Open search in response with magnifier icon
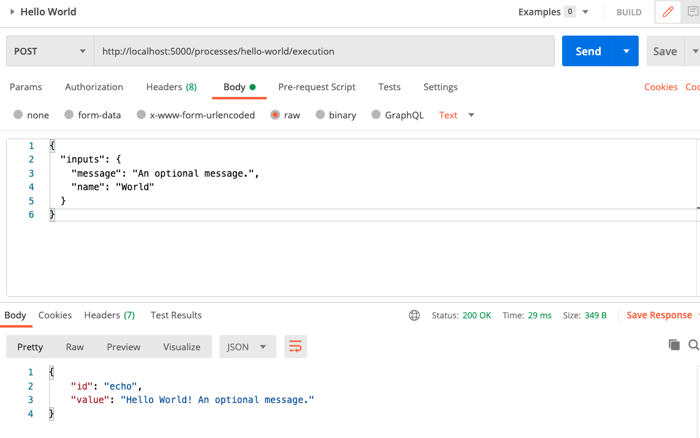700x438 pixels. 694,345
